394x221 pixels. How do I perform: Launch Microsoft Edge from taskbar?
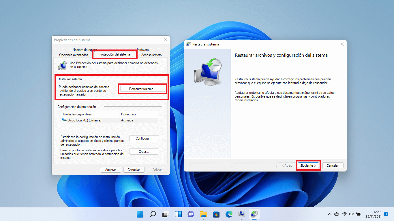[229, 214]
